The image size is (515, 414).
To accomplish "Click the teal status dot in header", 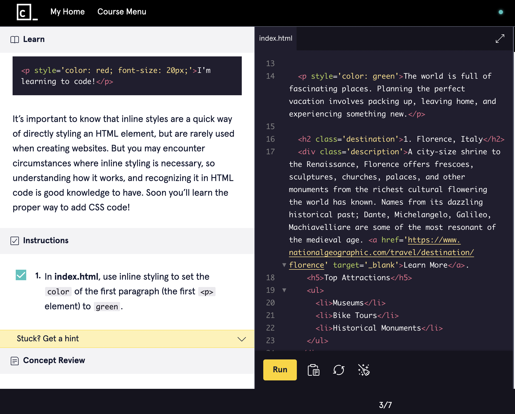I will point(501,12).
